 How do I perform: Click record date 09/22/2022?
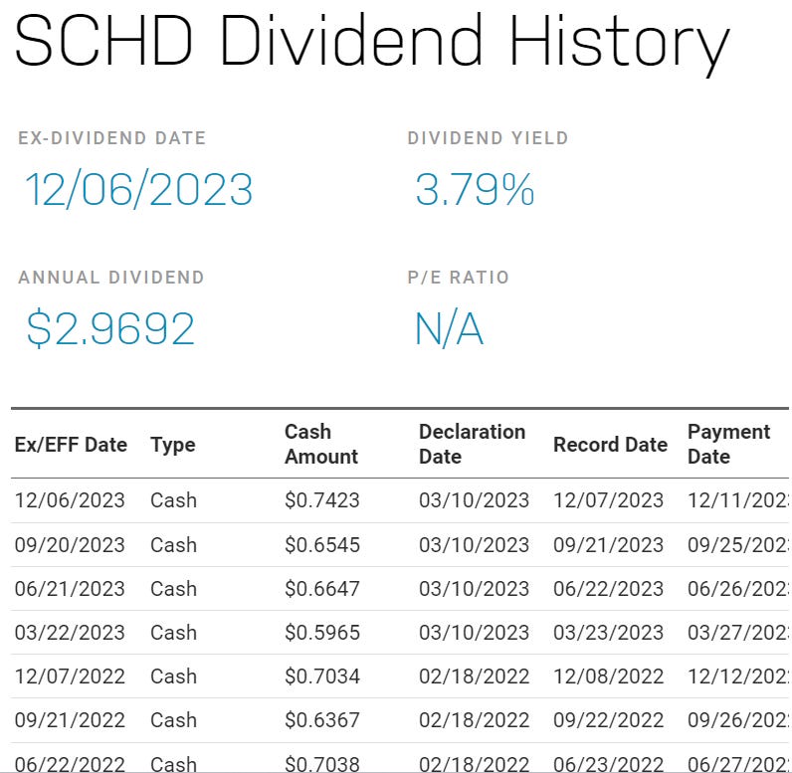tap(608, 720)
